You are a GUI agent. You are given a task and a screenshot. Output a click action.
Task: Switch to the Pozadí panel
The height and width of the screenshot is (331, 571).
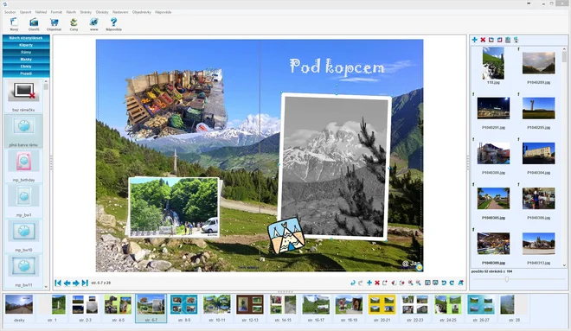click(x=26, y=73)
